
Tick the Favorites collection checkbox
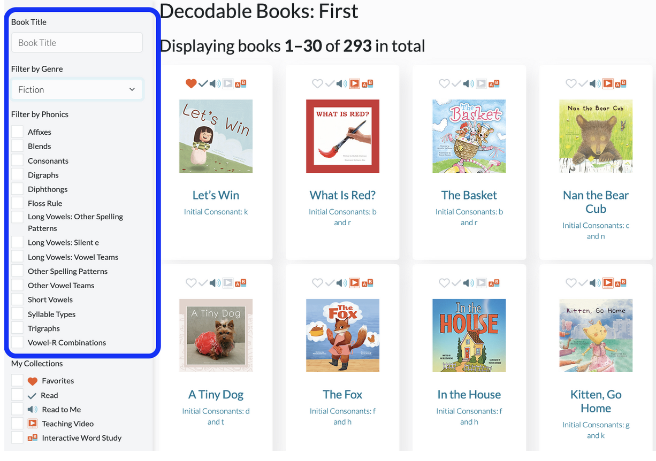[x=17, y=381]
